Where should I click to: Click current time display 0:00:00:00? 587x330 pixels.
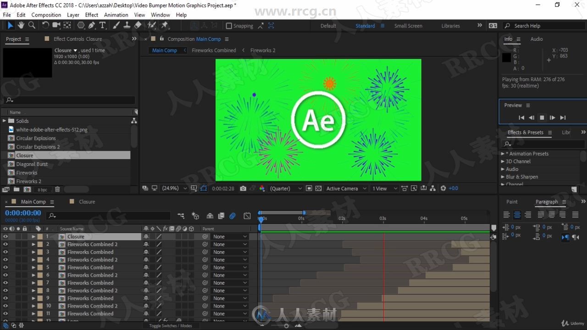(x=23, y=213)
